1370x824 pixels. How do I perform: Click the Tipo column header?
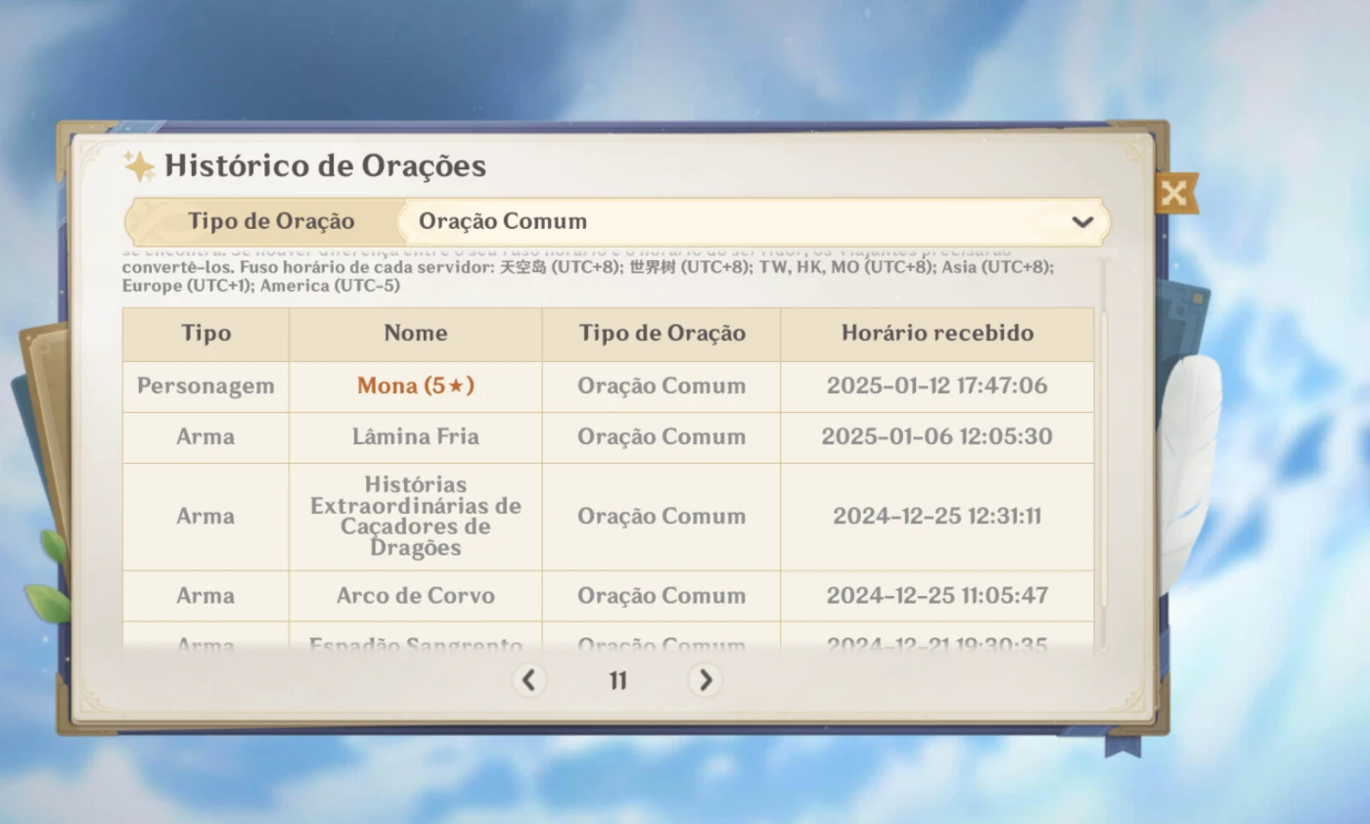click(205, 334)
